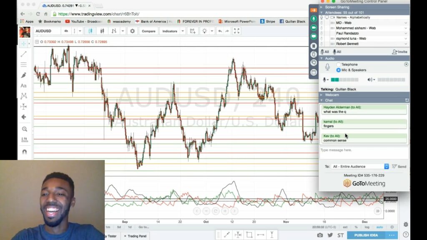Activate the zoom-in magnifier tool
The height and width of the screenshot is (240, 427).
[25, 129]
